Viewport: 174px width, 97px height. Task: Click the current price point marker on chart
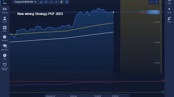point(113,12)
